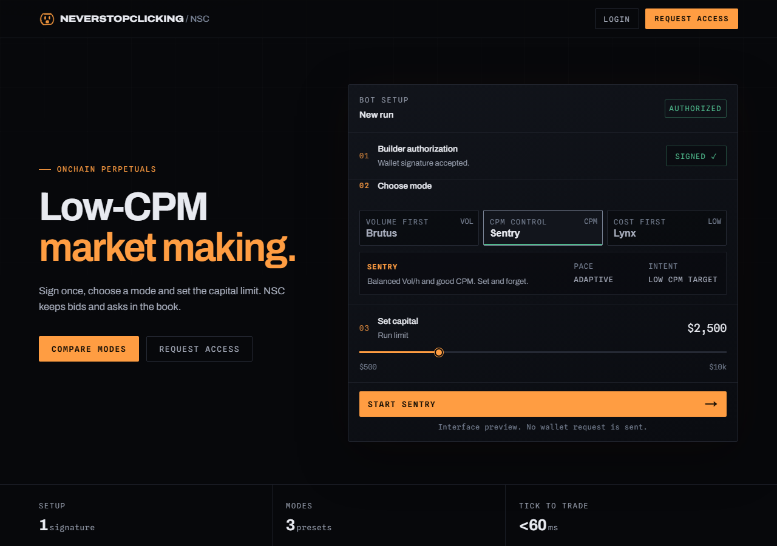
Task: Click the "1 signature" setup stat
Action: click(67, 525)
